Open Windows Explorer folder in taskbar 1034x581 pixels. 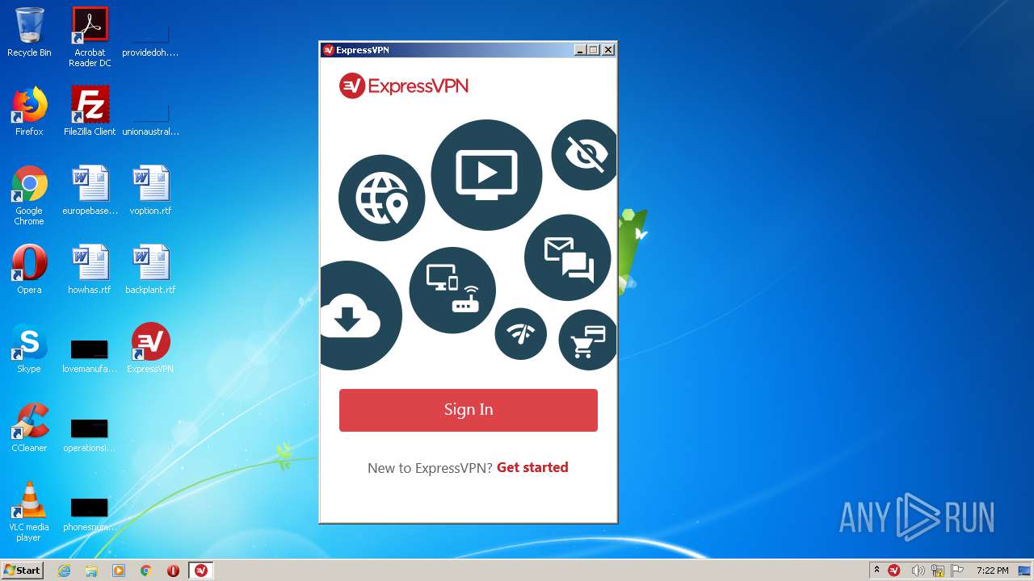91,571
